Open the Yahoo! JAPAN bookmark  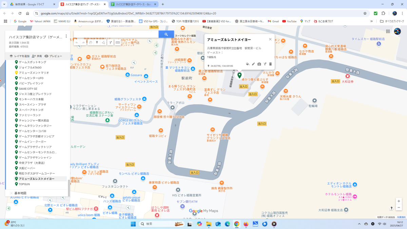point(40,21)
